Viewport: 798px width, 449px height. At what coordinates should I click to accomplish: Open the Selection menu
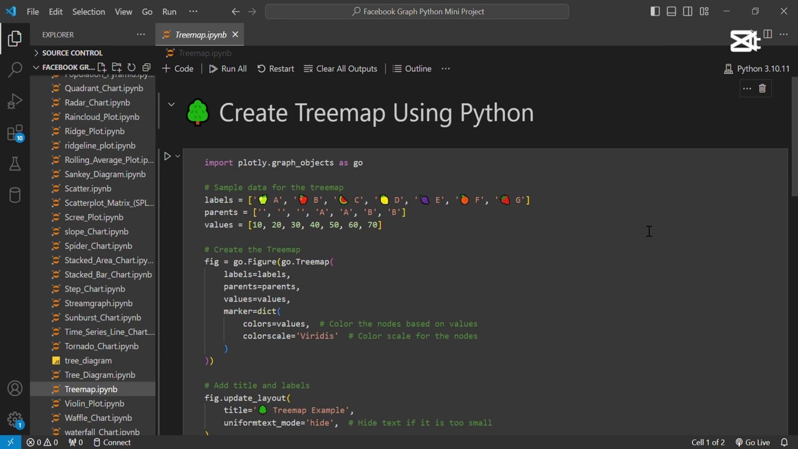pyautogui.click(x=89, y=11)
